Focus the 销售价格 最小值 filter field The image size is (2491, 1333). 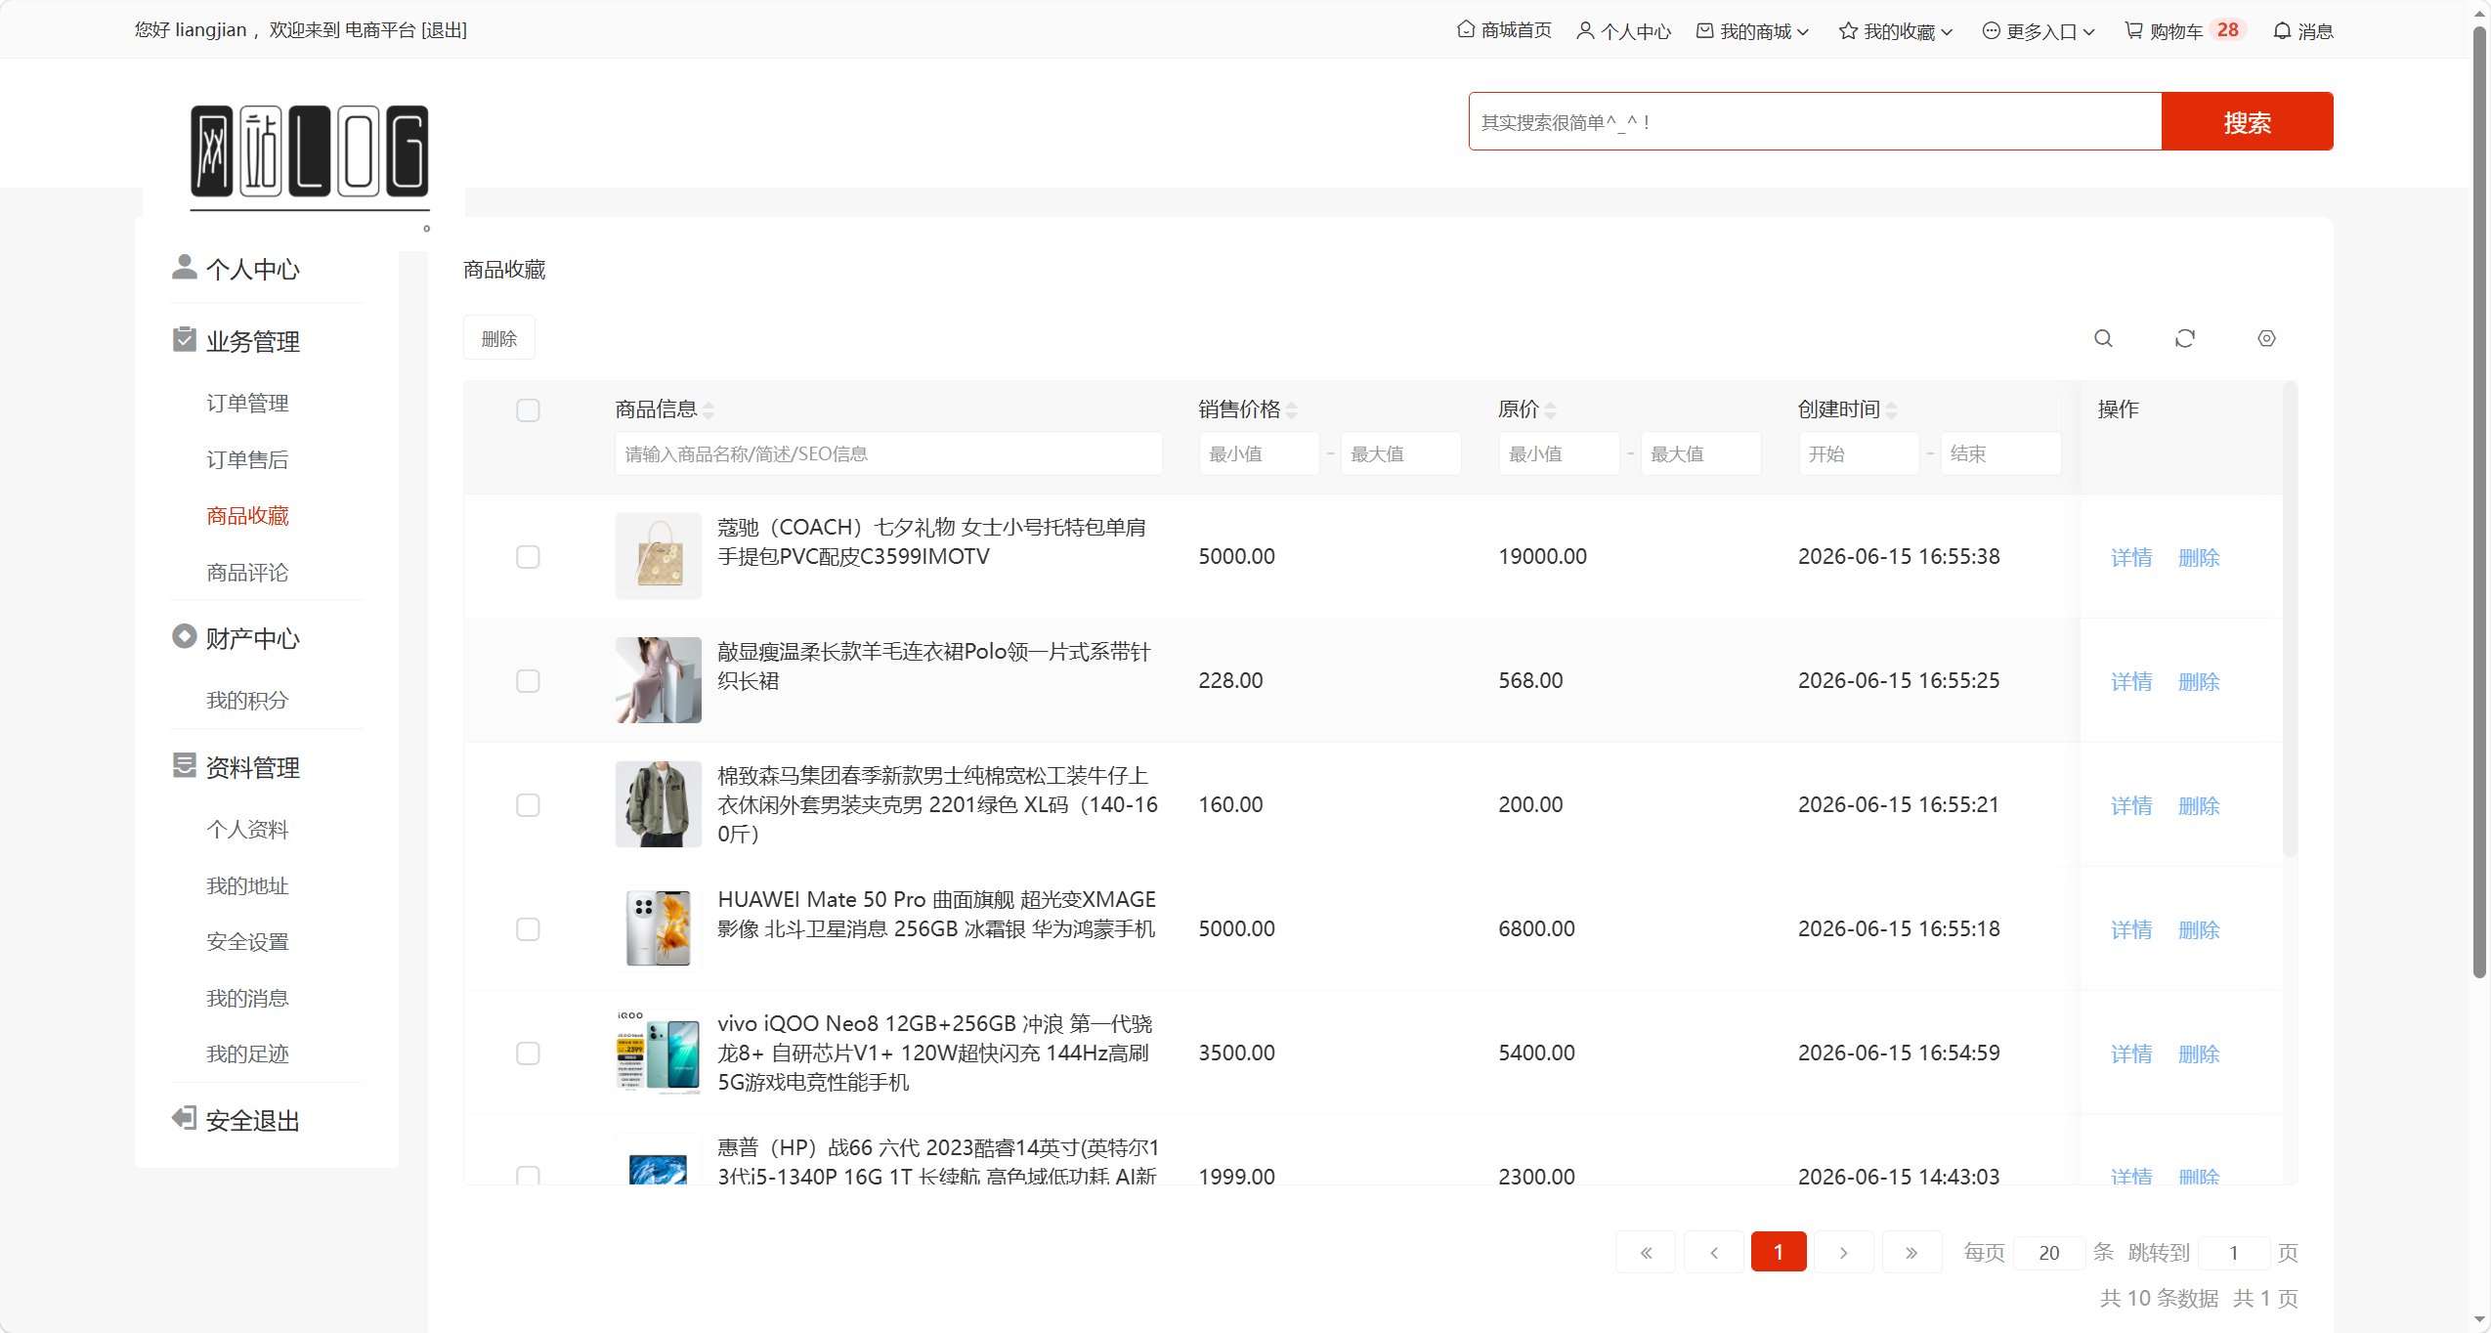(x=1260, y=453)
